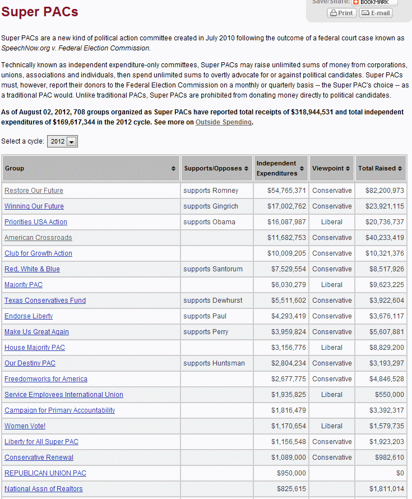Open Campaign for Primary Accountability link
Viewport: 412px width, 499px height.
click(x=60, y=410)
